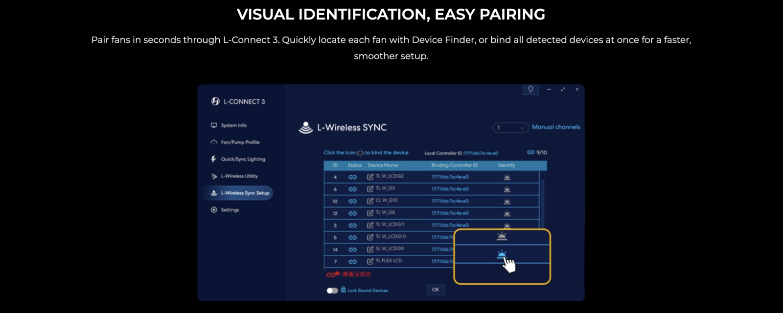
Task: Click the L-CONNECT 3 logo
Action: tap(238, 102)
